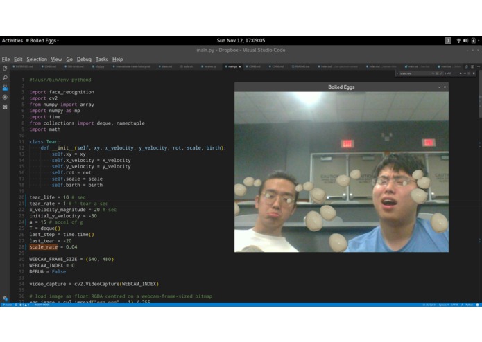The height and width of the screenshot is (342, 482).
Task: Click the volume icon in the system tray
Action: pos(465,40)
